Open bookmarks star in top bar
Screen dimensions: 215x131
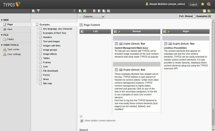point(203,4)
